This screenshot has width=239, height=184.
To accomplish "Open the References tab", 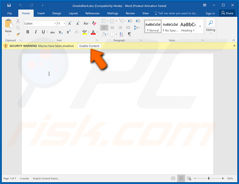I will (92, 13).
